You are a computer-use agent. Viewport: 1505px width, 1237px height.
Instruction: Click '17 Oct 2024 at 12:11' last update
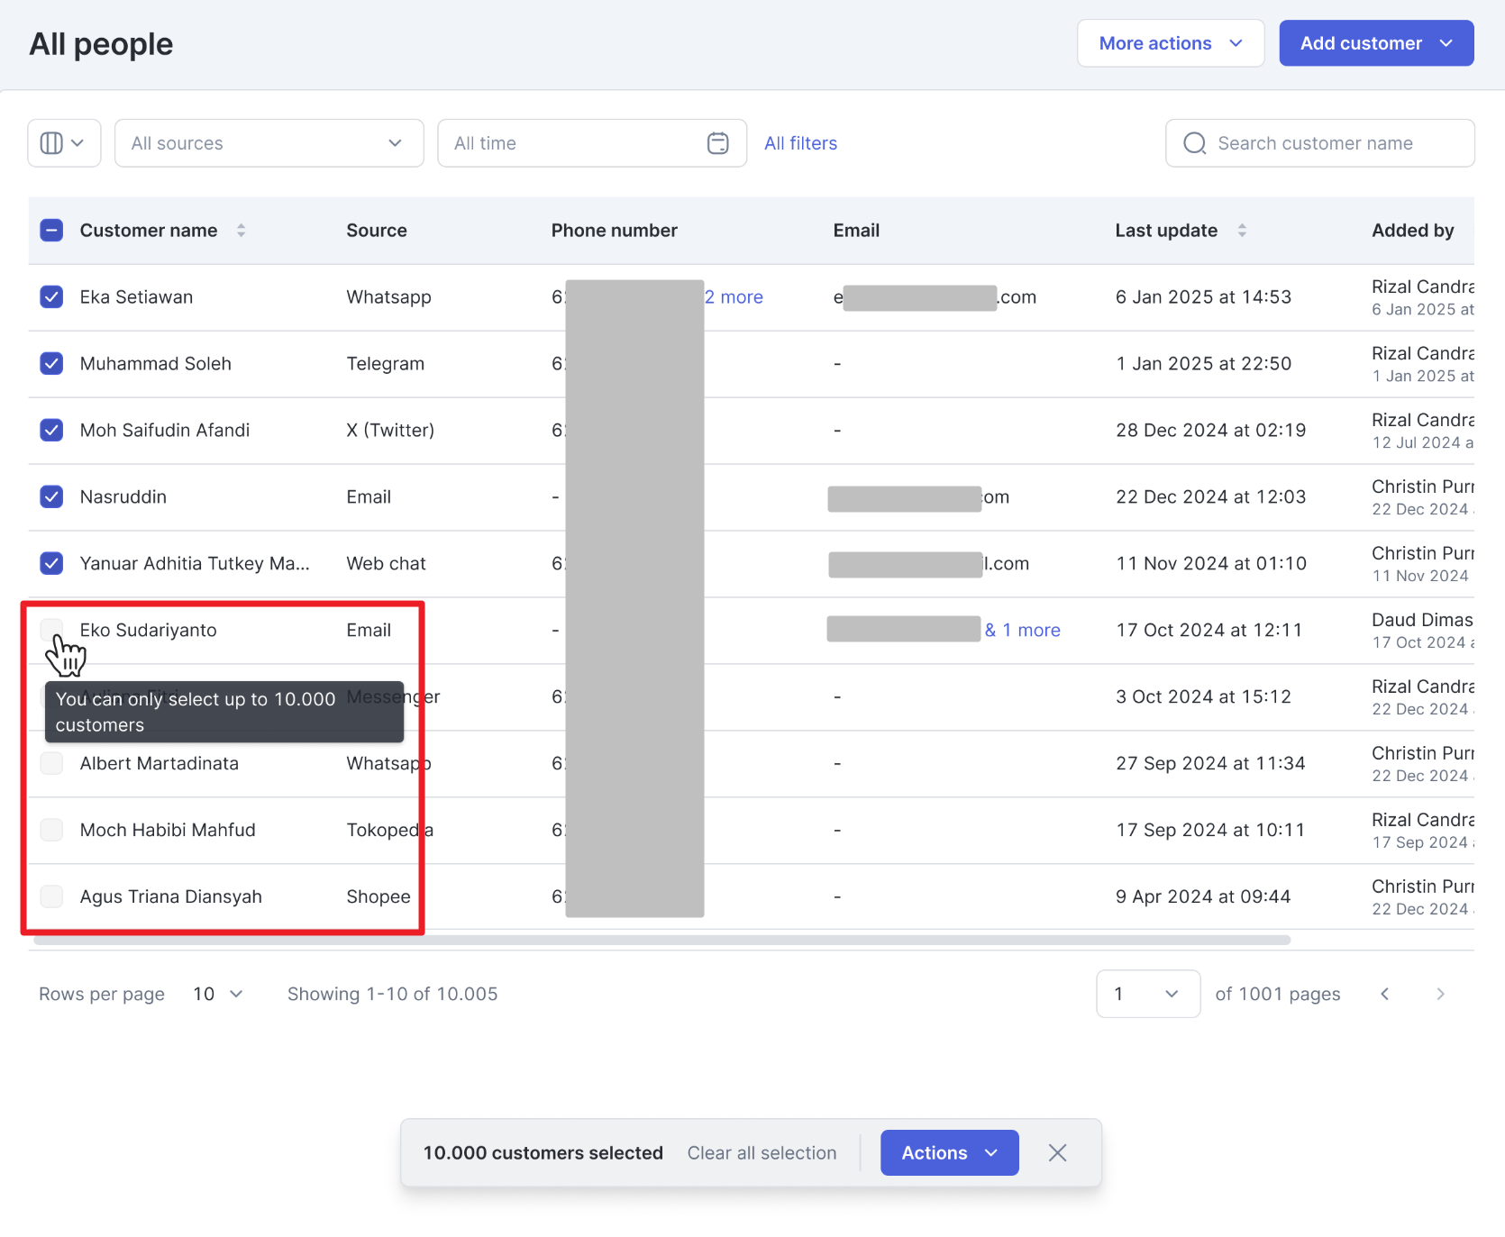pos(1209,630)
